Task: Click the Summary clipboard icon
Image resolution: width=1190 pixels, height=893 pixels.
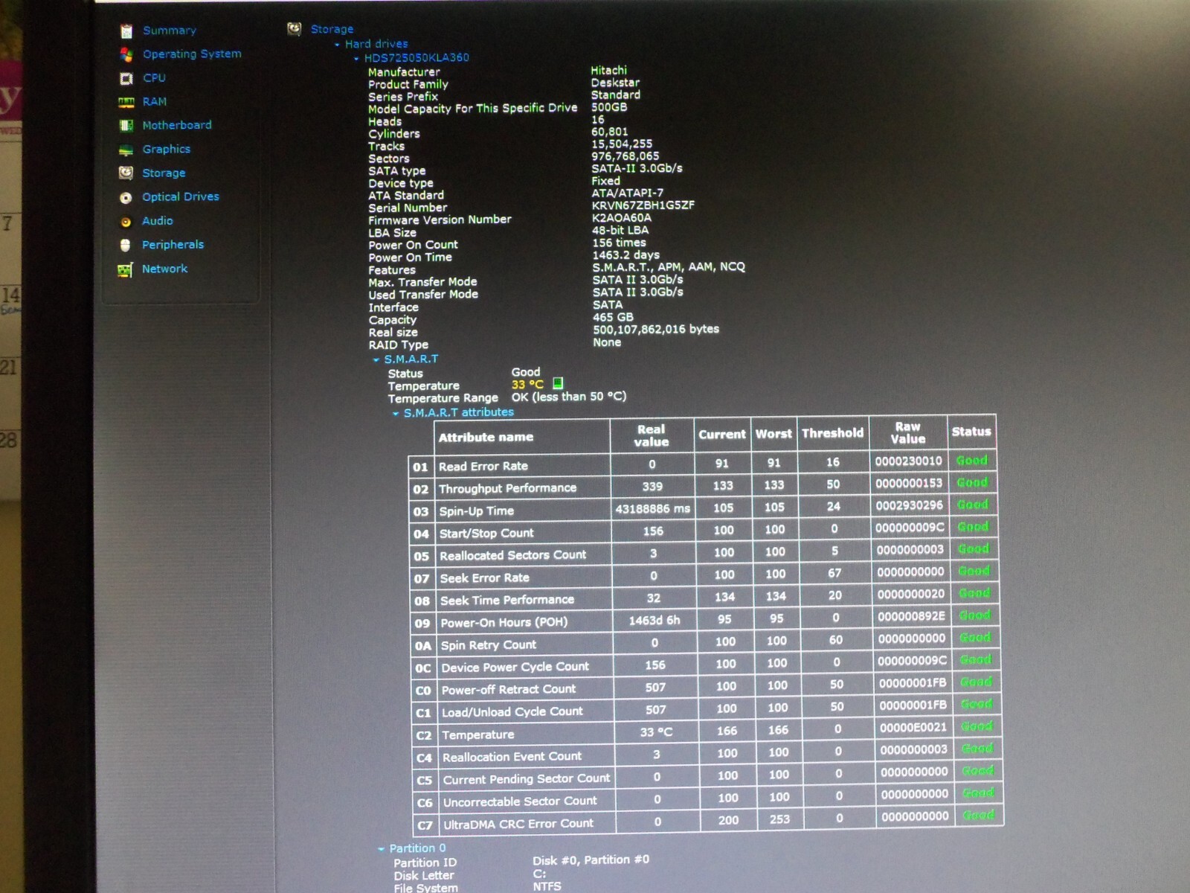Action: [x=126, y=31]
